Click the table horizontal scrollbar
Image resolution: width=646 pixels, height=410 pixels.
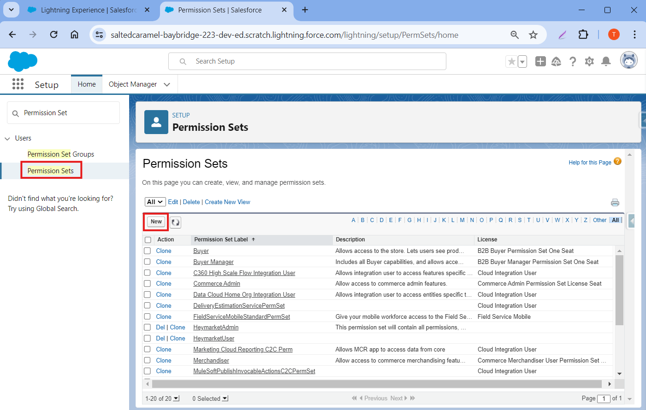click(377, 384)
